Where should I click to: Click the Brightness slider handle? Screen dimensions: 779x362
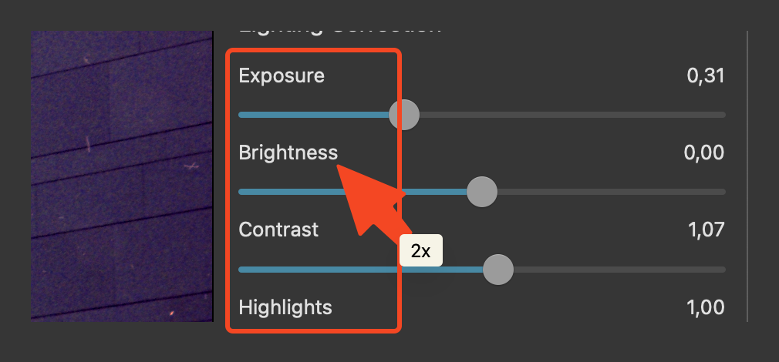(482, 192)
